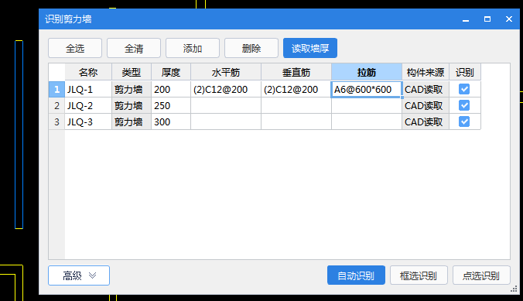Screen dimensions: 523x301
Task: Click the 识别剪力墙 title bar text
Action: click(x=68, y=19)
